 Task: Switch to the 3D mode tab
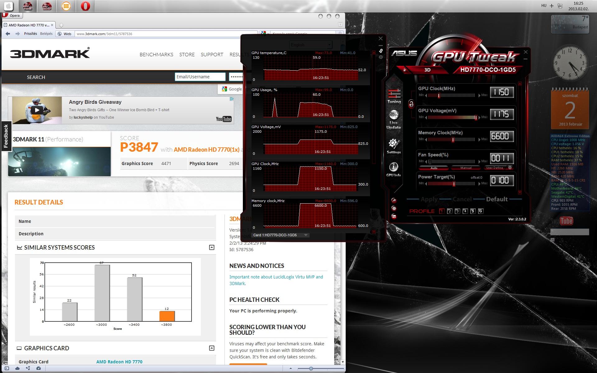(428, 70)
